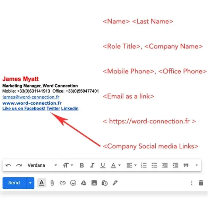The image size is (208, 208).
Task: Undo the last edit
Action: [x=8, y=165]
